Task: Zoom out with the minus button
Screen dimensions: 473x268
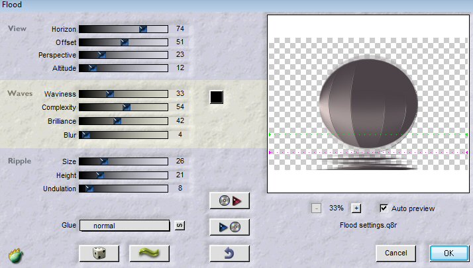Action: point(316,208)
